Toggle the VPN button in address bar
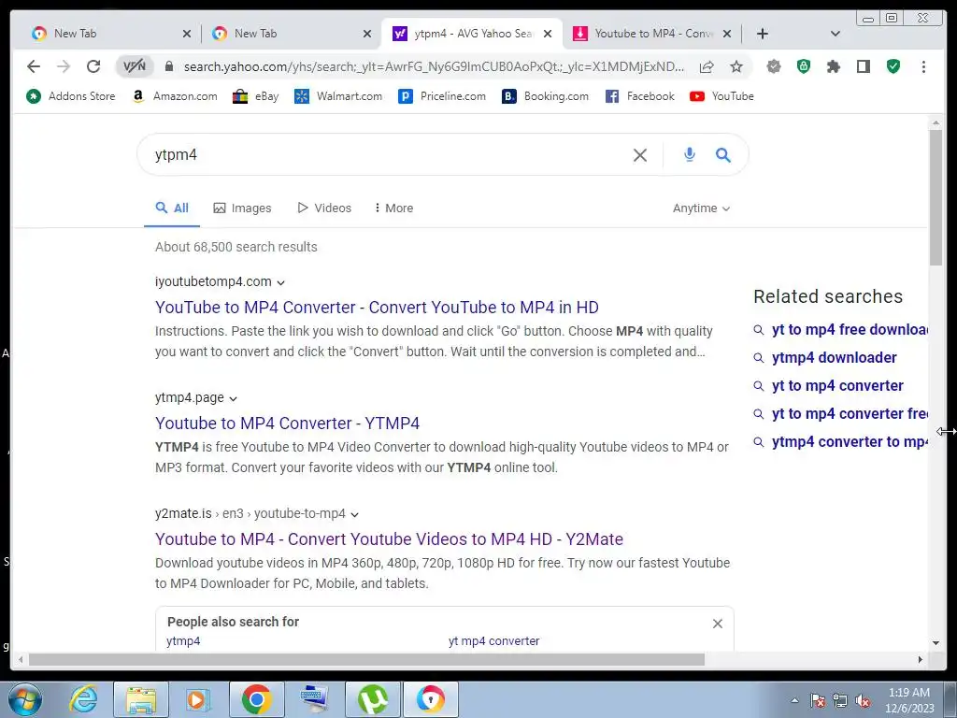957x718 pixels. click(x=135, y=66)
